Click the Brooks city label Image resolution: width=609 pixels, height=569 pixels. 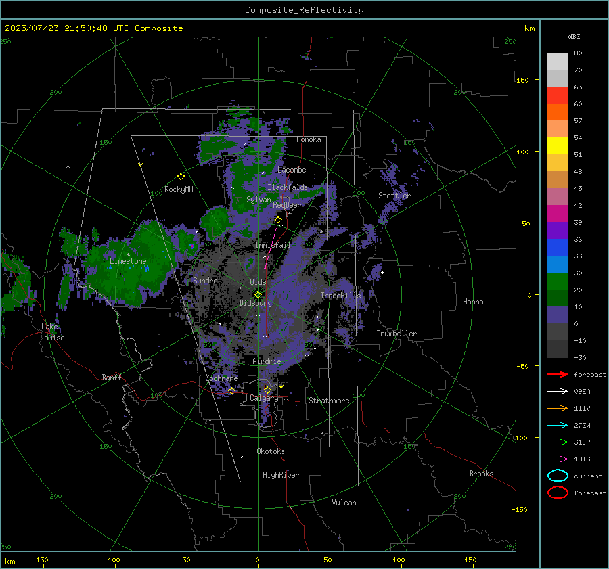click(x=481, y=474)
